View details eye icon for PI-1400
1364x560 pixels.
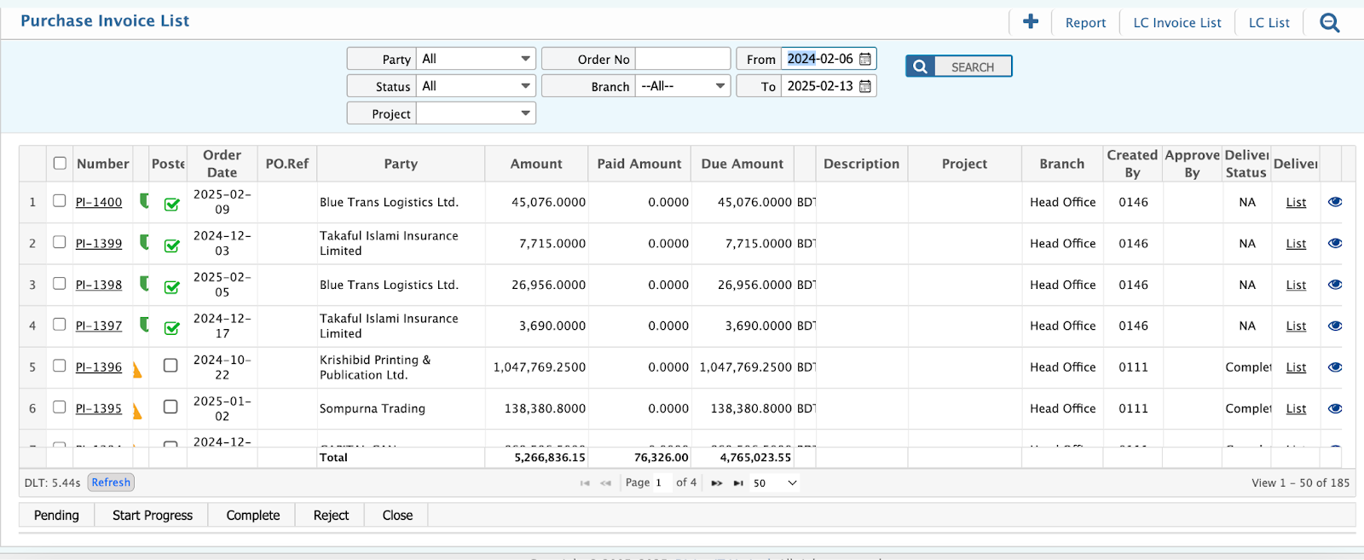[1335, 202]
